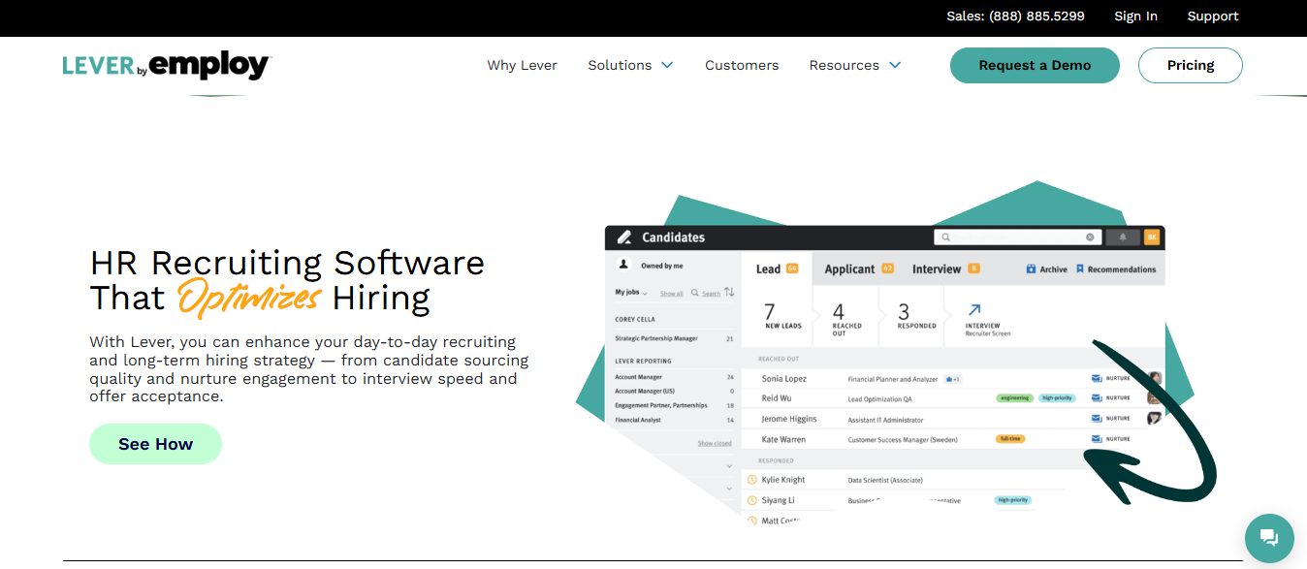Click the Owned by me person icon
This screenshot has height=569, width=1307.
click(623, 265)
